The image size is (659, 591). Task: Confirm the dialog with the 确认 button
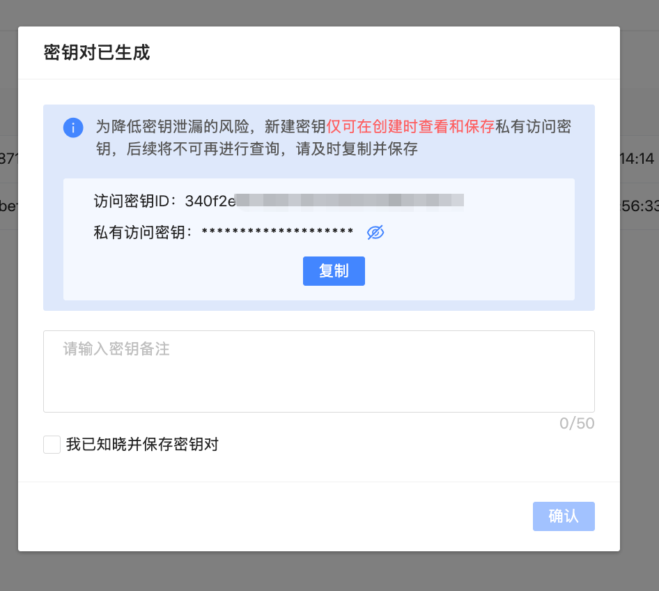click(x=564, y=516)
